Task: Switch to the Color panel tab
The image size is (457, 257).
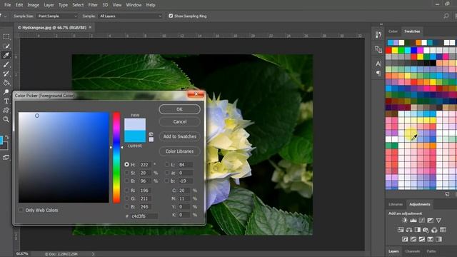Action: tap(393, 31)
